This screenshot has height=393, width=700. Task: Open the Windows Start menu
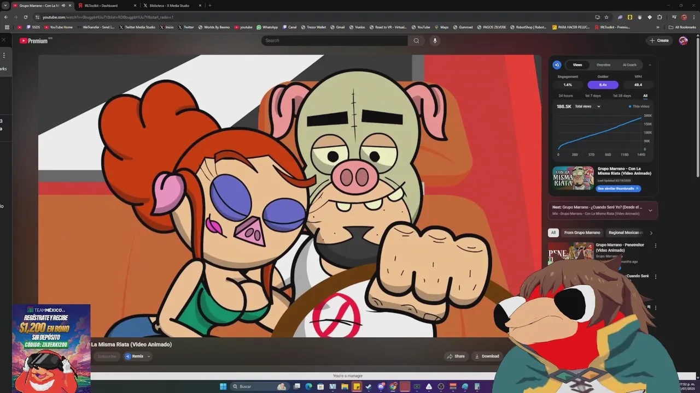click(223, 386)
